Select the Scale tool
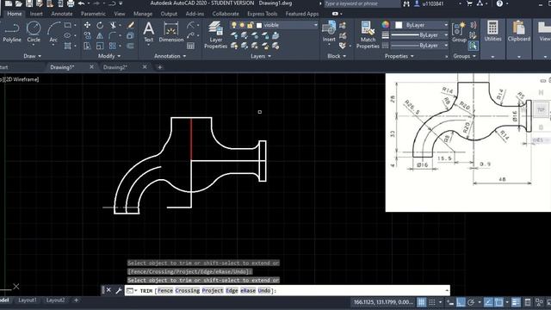Image resolution: width=551 pixels, height=310 pixels. tap(100, 46)
